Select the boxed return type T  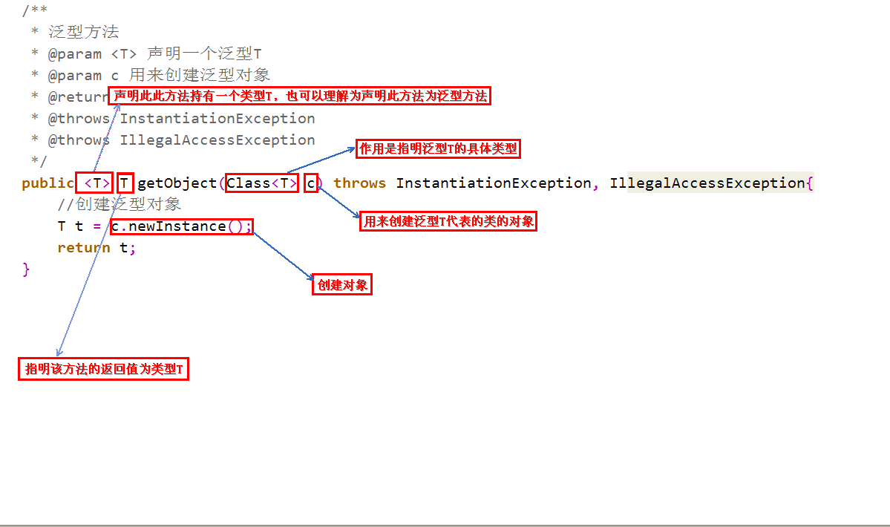coord(125,183)
